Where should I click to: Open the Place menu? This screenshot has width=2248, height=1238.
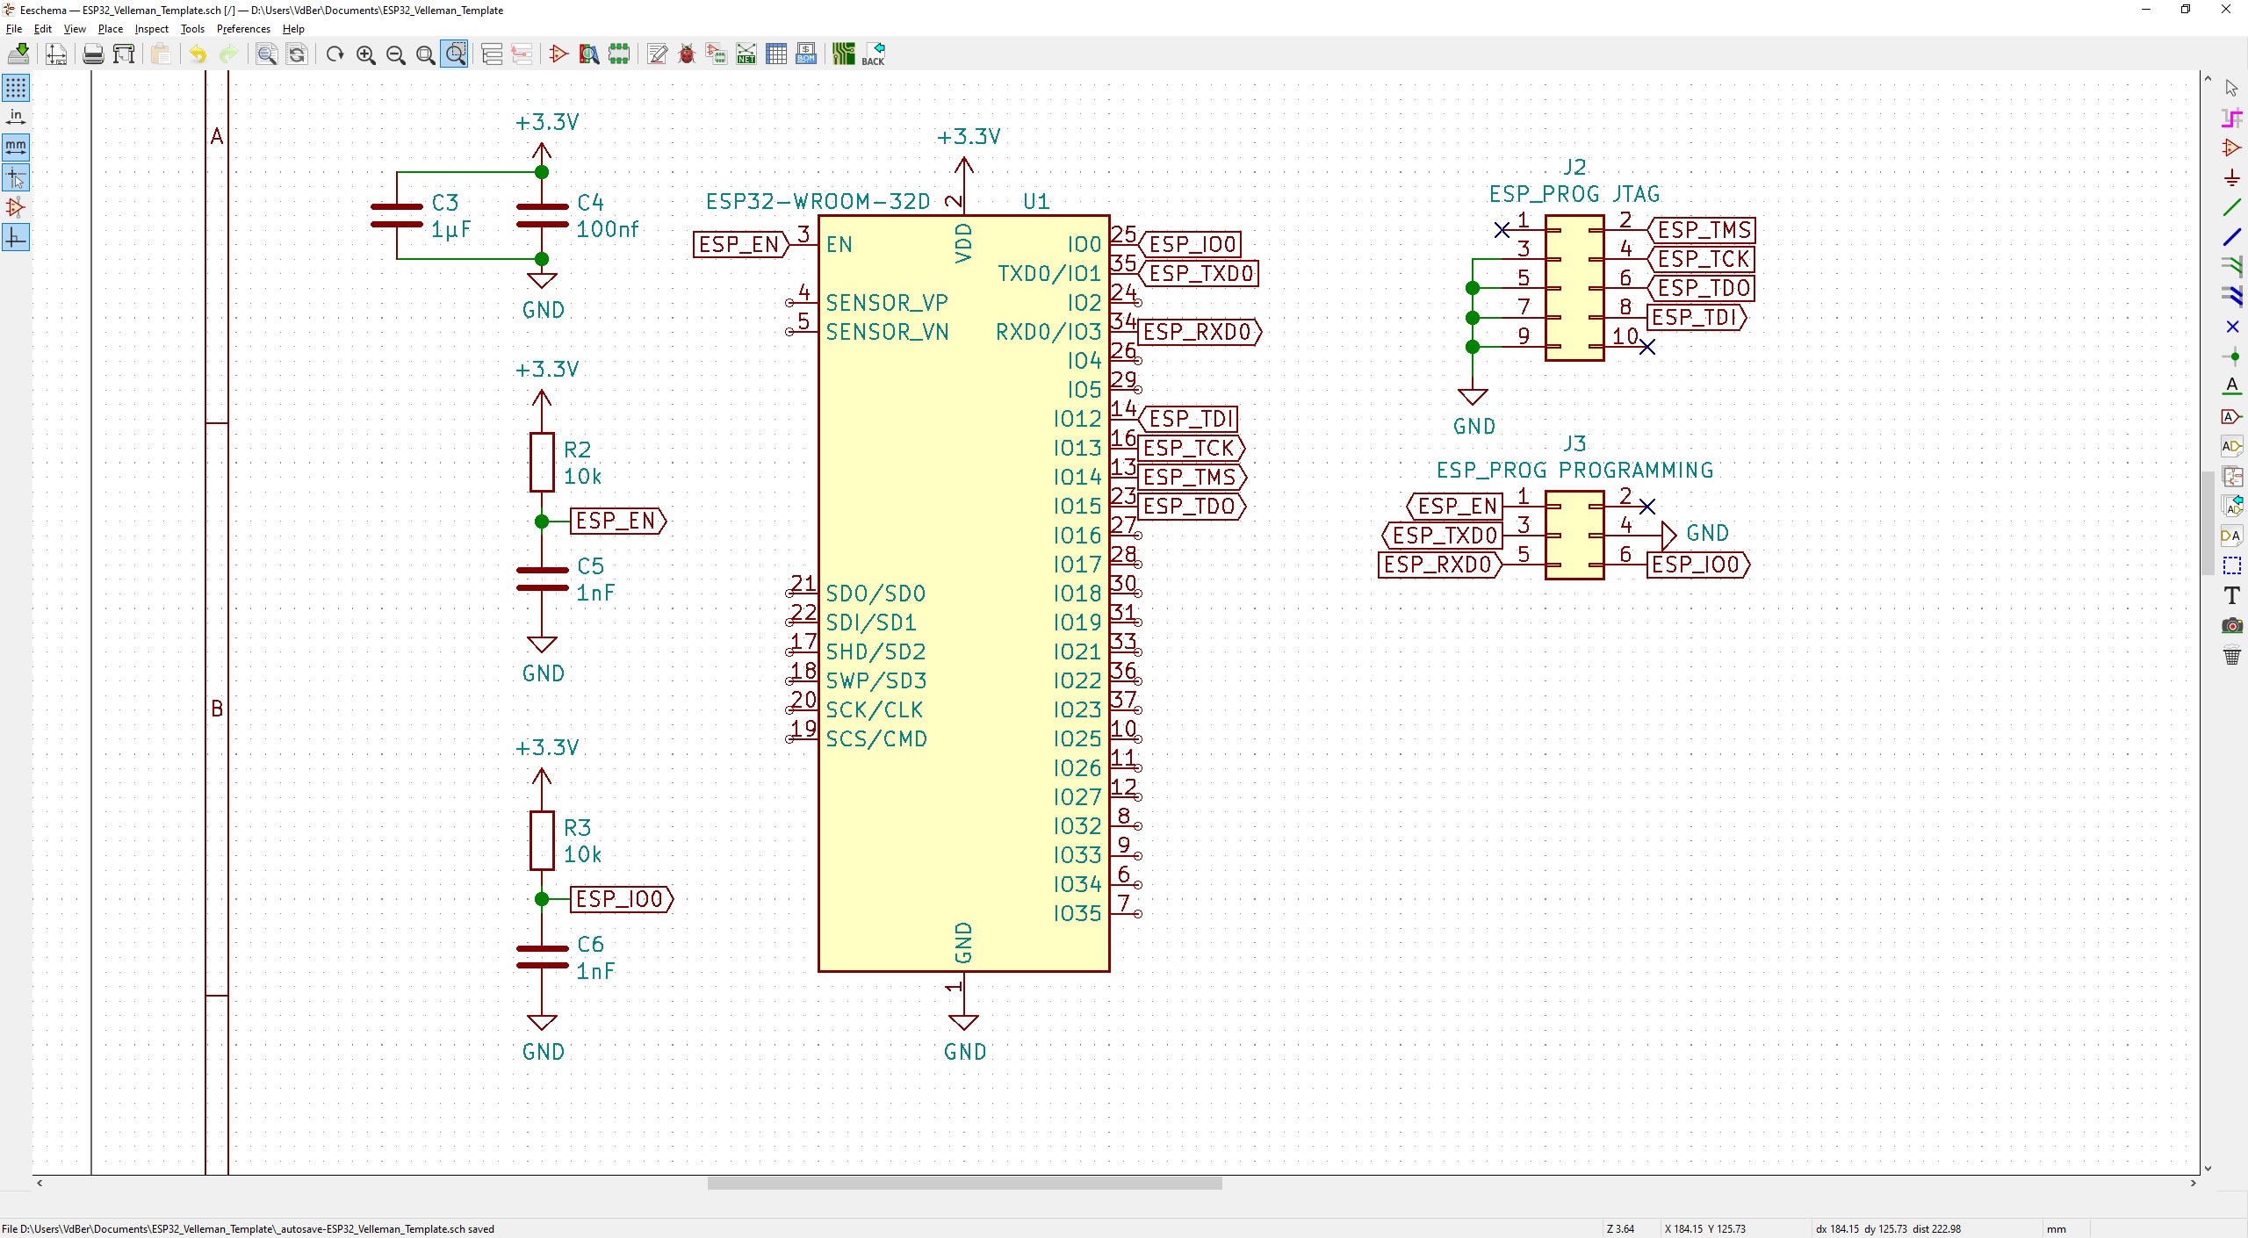pos(111,29)
